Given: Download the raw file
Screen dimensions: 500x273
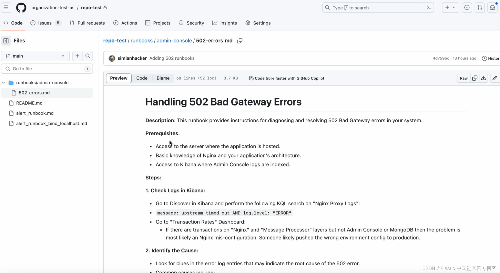Looking at the screenshot, I should [x=483, y=78].
